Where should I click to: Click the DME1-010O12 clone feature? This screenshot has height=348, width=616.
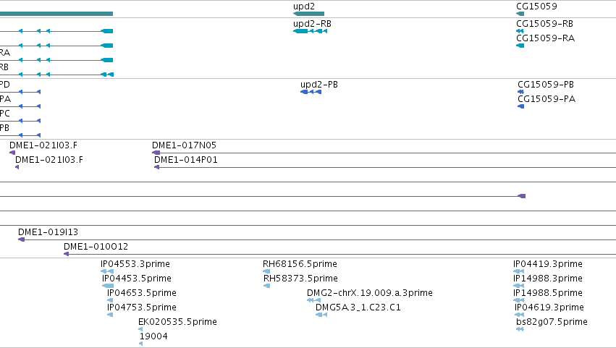pos(339,254)
